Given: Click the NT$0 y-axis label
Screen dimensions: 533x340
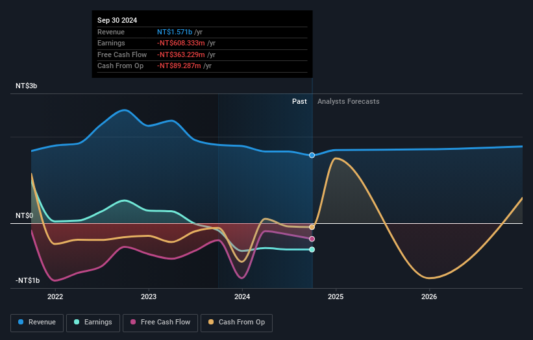Looking at the screenshot, I should coord(24,215).
